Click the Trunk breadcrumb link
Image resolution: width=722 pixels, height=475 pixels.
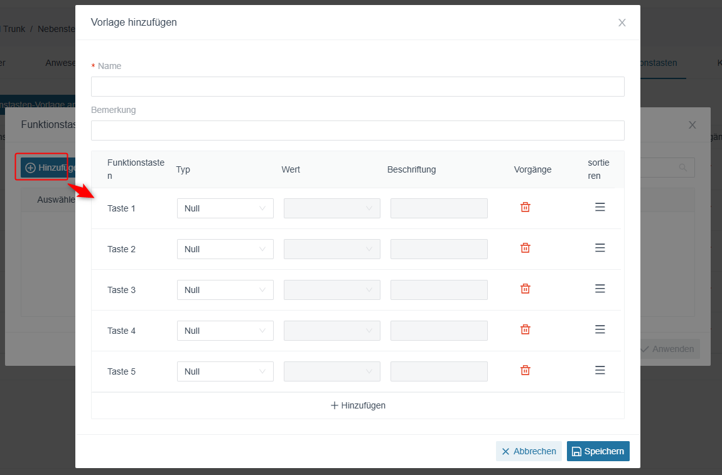click(x=14, y=29)
